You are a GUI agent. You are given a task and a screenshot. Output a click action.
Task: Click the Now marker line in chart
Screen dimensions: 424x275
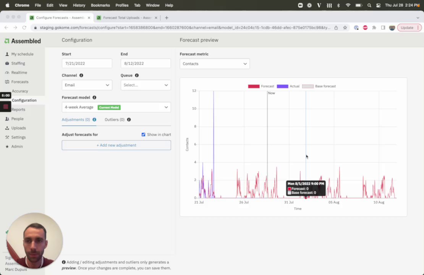(x=267, y=145)
